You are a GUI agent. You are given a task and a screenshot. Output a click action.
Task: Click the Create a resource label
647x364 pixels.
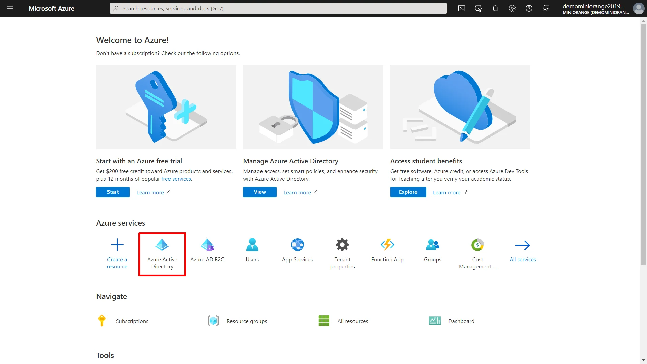[117, 263]
